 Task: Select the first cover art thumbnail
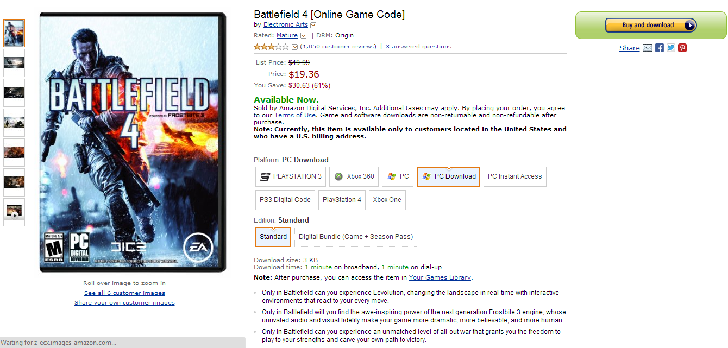pos(14,33)
